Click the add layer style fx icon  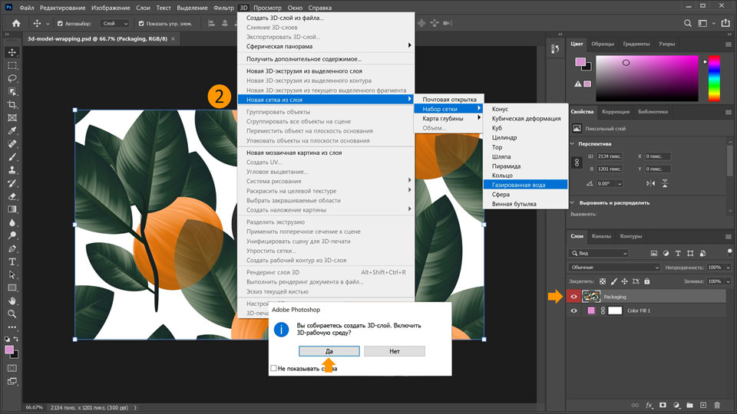(649, 405)
